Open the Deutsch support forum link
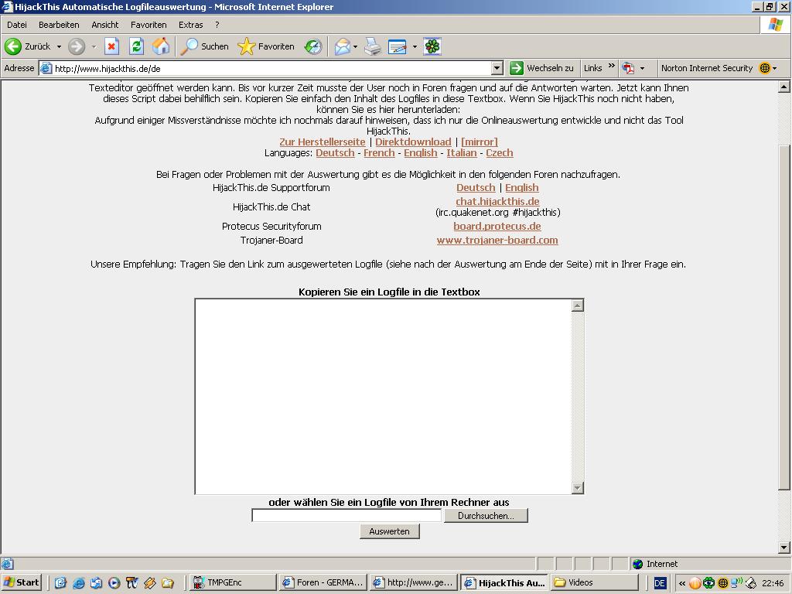 (476, 187)
